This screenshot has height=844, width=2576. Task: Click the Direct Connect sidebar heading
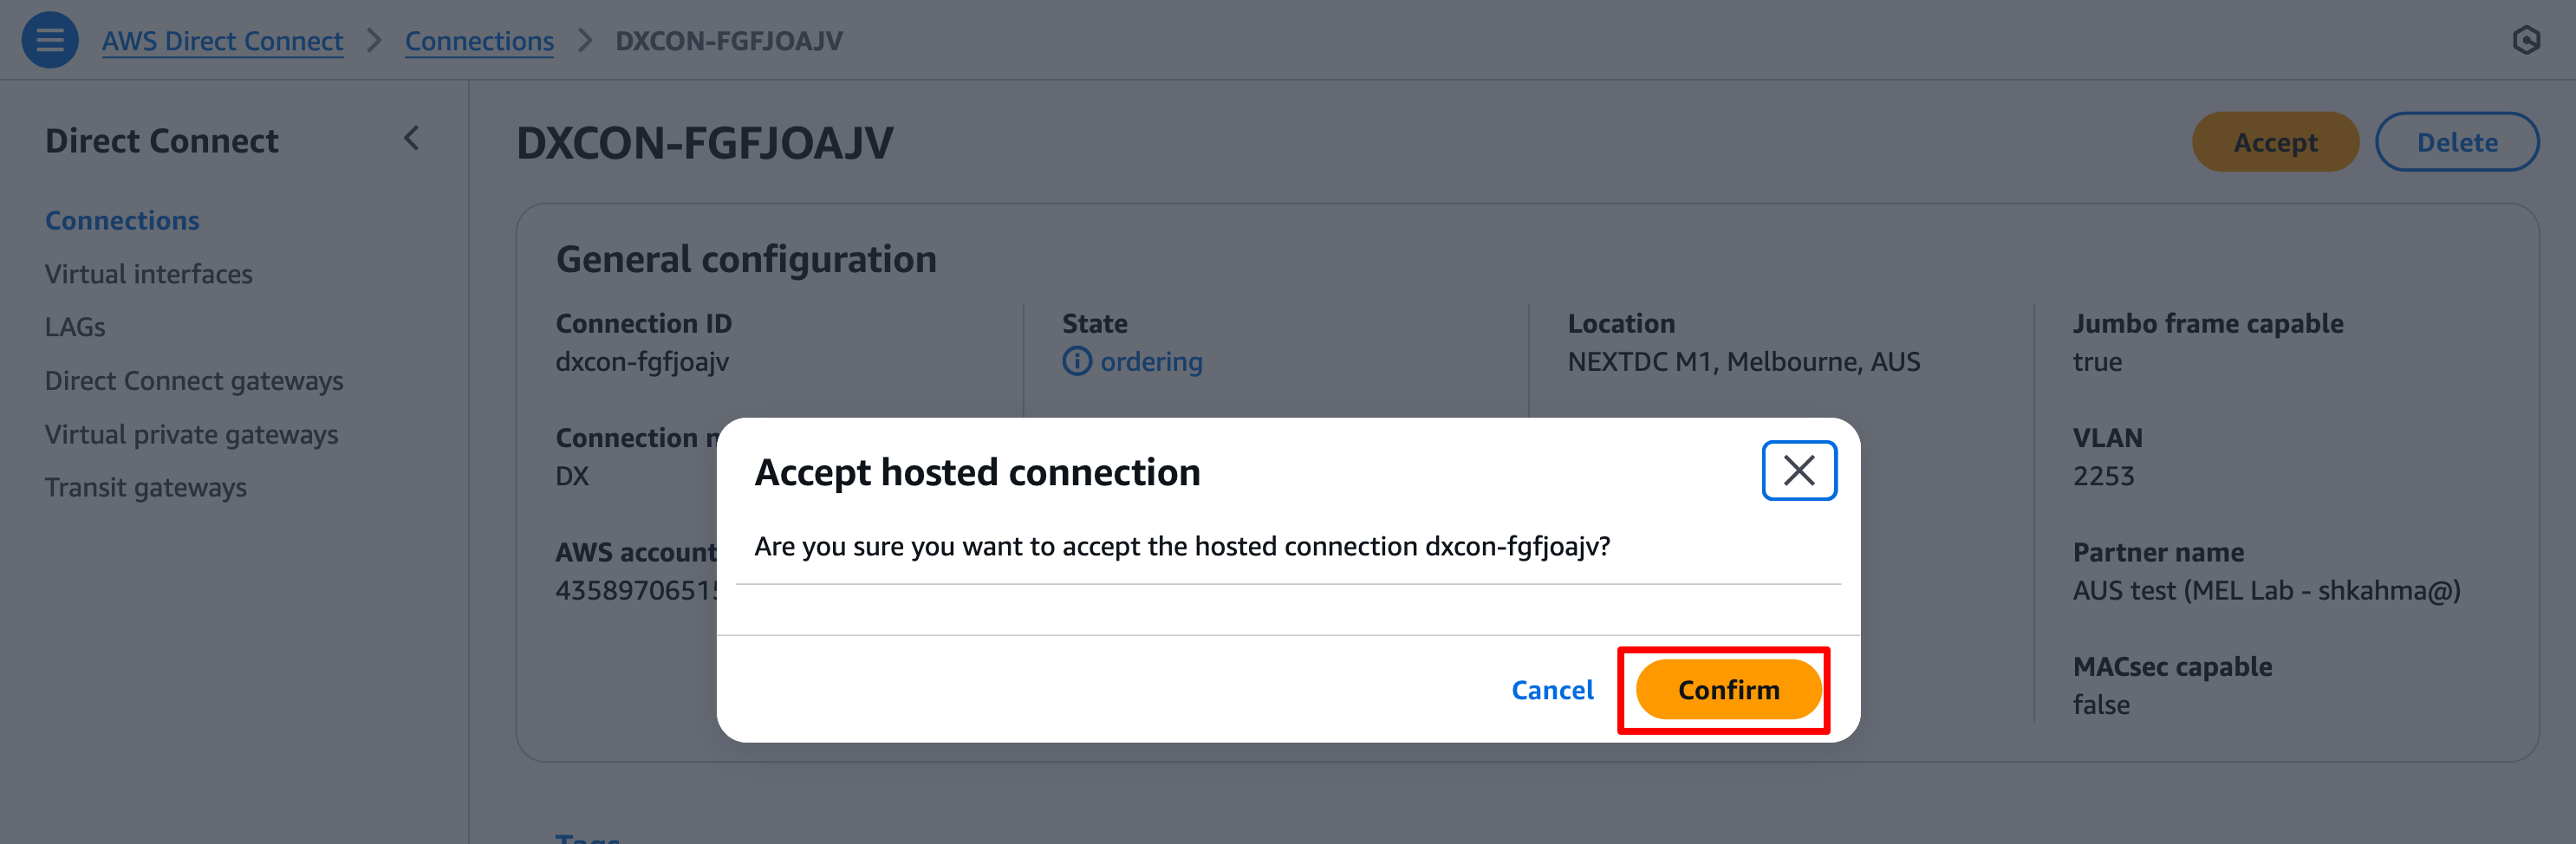161,141
